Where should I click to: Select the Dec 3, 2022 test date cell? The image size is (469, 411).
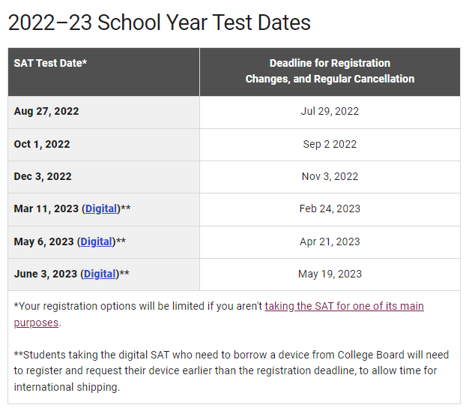tap(43, 176)
